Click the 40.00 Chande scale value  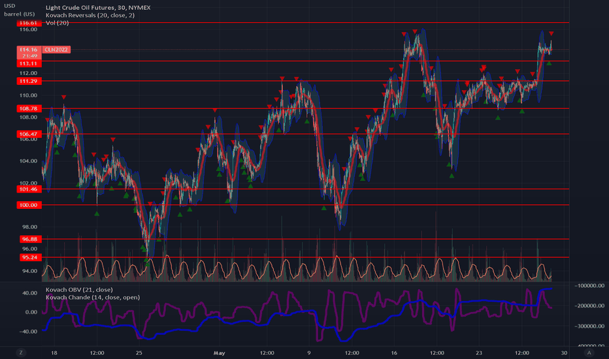point(29,293)
